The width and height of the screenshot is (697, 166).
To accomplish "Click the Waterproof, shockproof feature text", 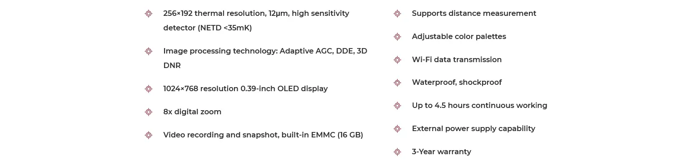I will pyautogui.click(x=457, y=83).
